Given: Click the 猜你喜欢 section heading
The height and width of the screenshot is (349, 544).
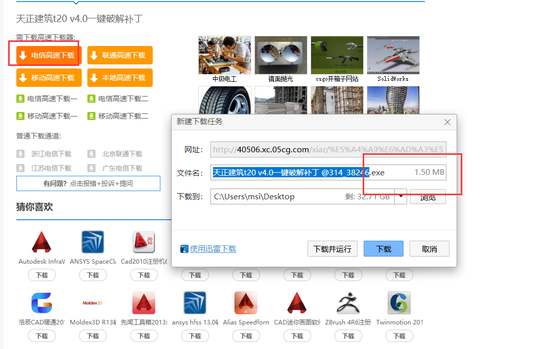Looking at the screenshot, I should (x=34, y=207).
